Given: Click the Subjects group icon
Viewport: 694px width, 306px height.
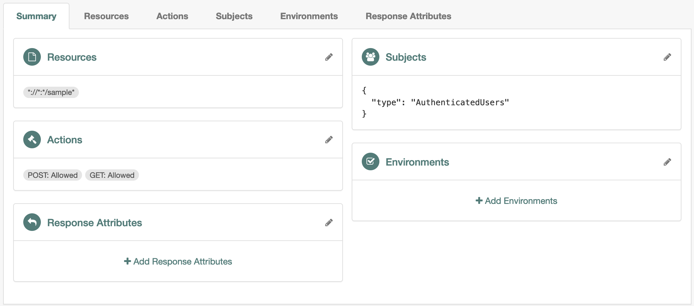Looking at the screenshot, I should click(x=370, y=57).
